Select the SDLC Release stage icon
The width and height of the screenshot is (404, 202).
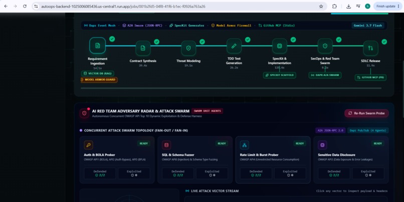pos(370,48)
